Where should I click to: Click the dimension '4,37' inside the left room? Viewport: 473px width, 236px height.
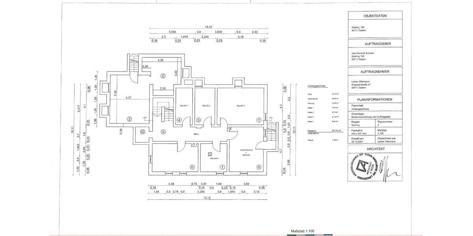point(128,97)
